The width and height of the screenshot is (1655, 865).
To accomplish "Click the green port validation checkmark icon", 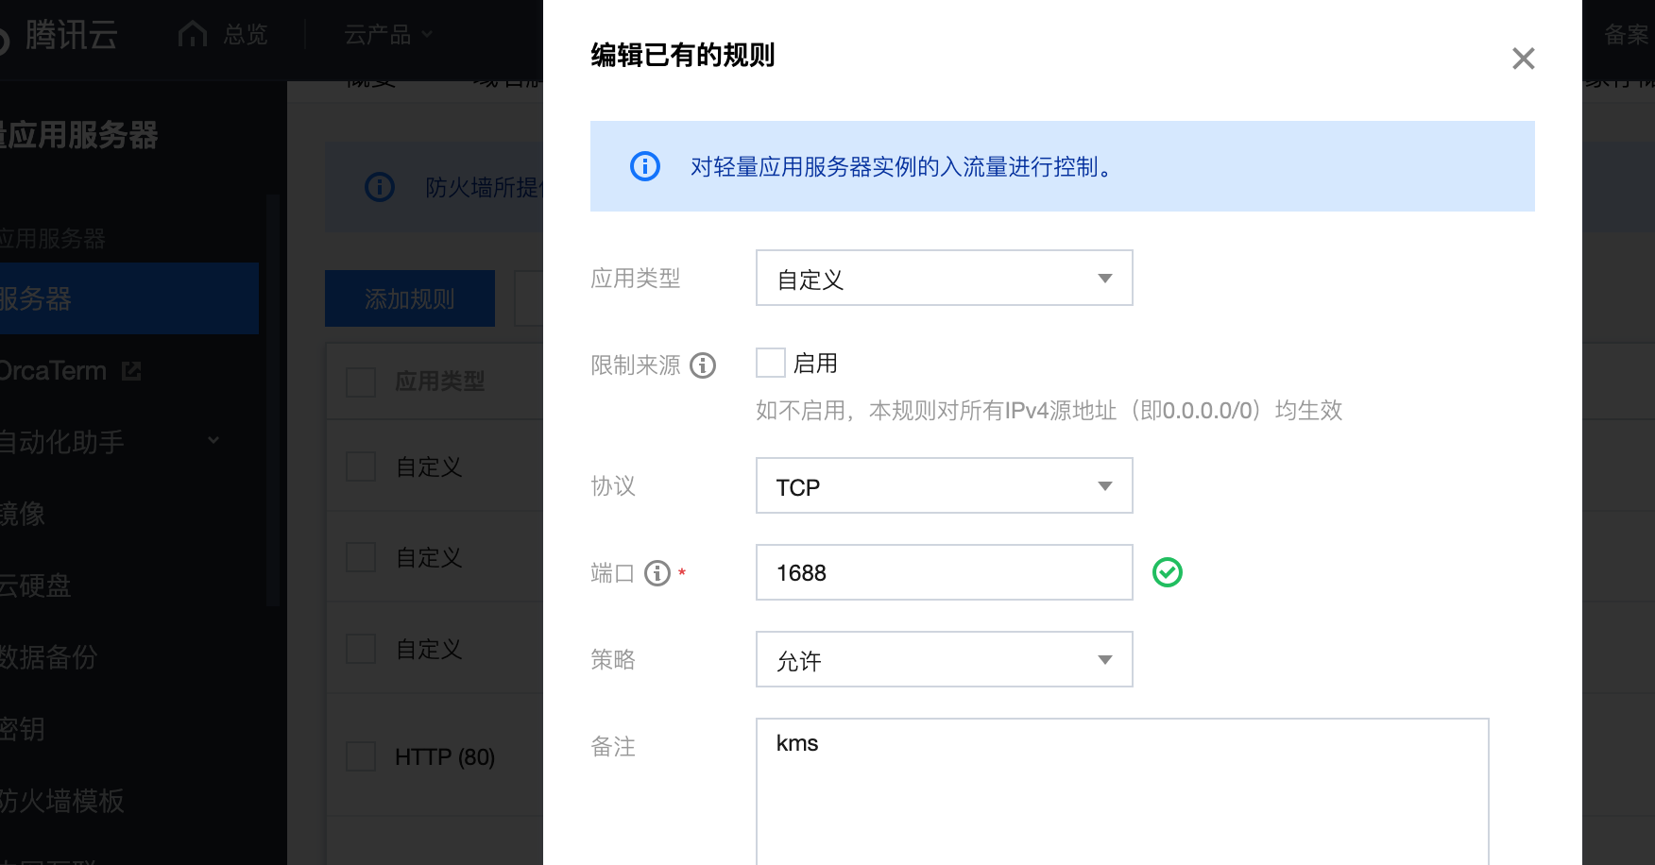I will [x=1168, y=572].
